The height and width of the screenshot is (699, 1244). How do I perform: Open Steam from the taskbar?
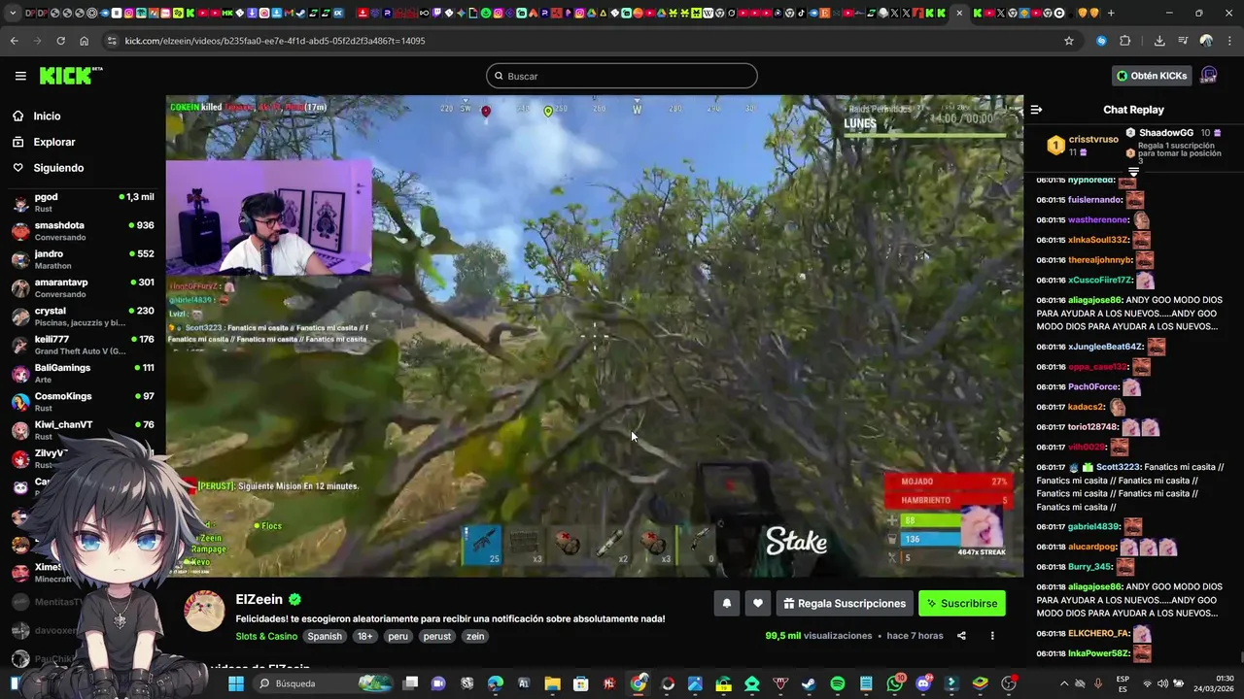[x=809, y=683]
